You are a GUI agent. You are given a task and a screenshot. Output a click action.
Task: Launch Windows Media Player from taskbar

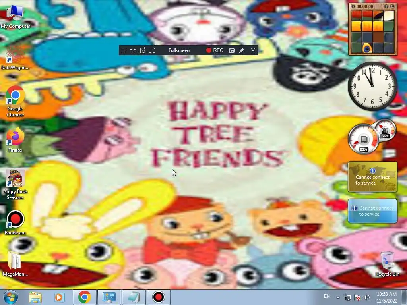(x=59, y=297)
